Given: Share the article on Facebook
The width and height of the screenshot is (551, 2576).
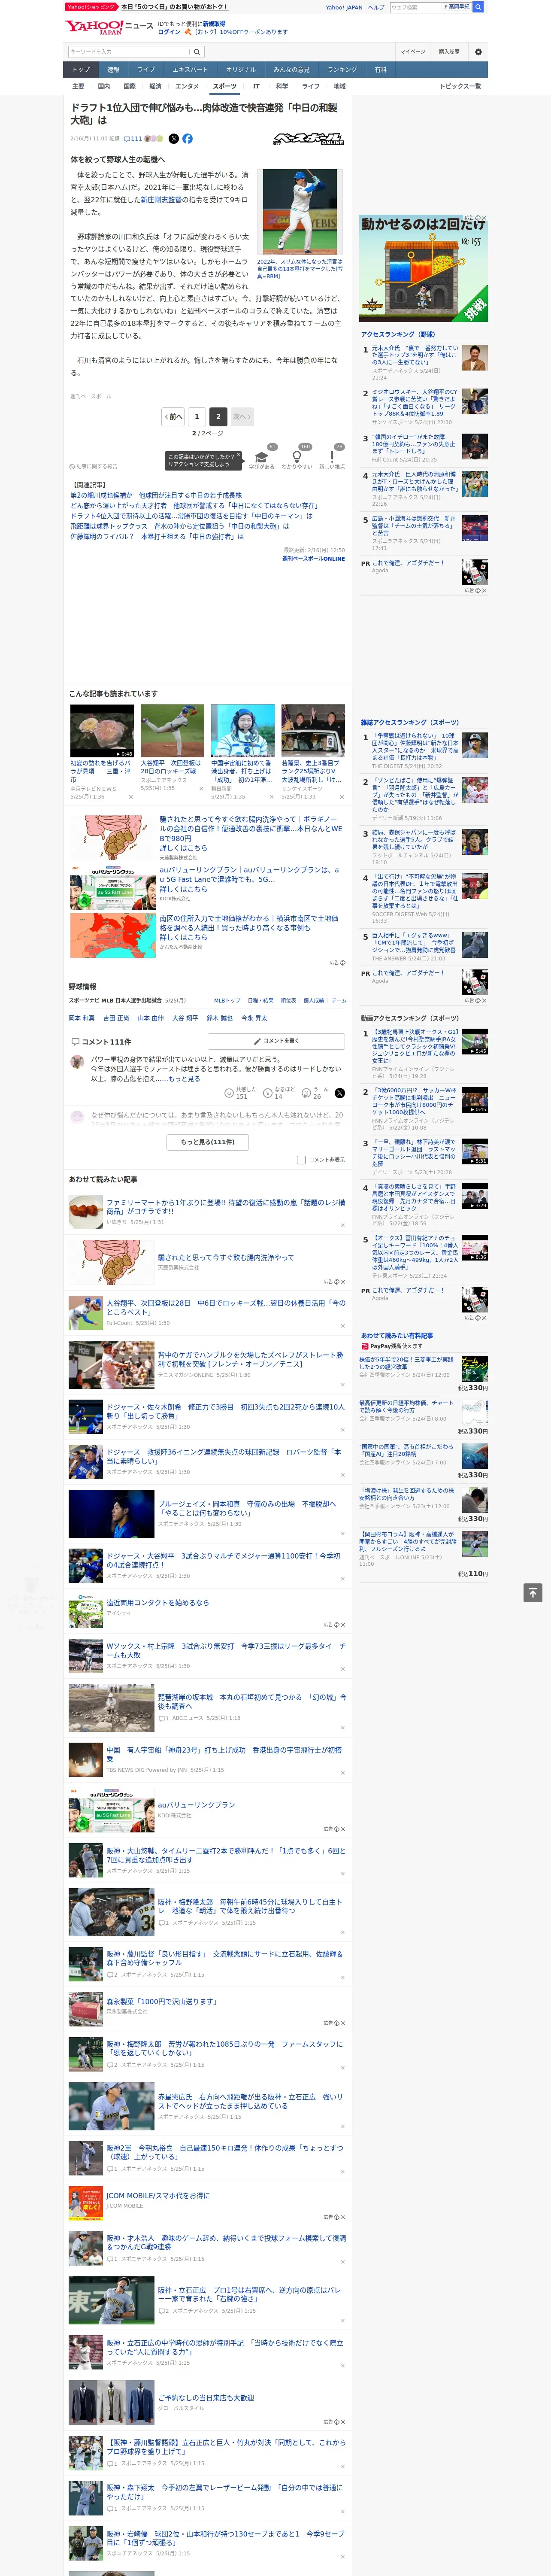Looking at the screenshot, I should pos(187,139).
